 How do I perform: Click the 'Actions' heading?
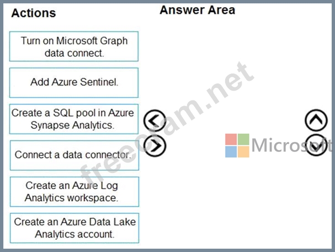click(x=34, y=13)
